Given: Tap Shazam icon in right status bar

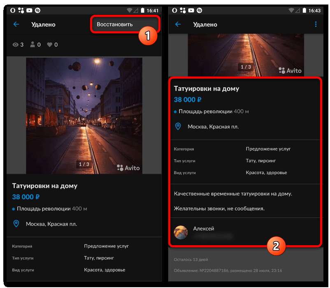Looking at the screenshot, I should 198,10.
